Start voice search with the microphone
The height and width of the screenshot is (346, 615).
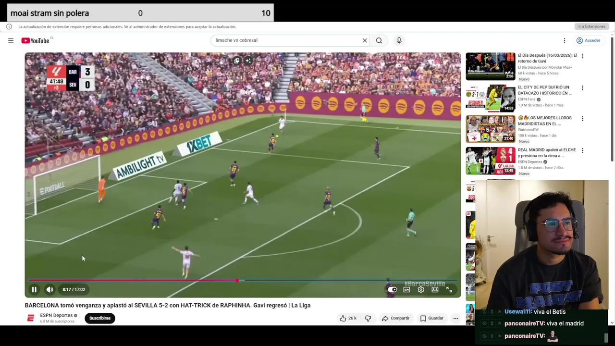(x=399, y=40)
